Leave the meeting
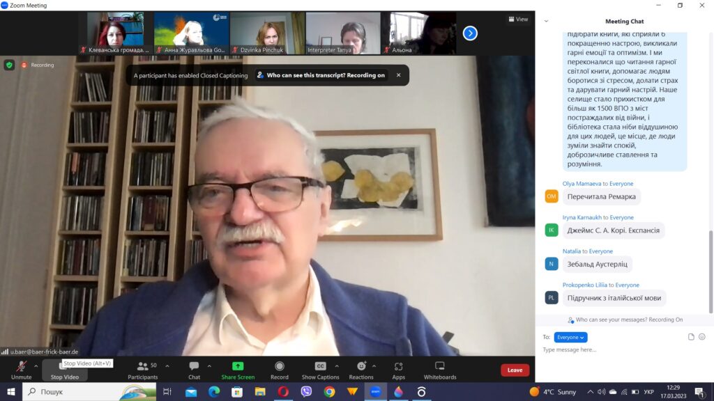 (515, 370)
